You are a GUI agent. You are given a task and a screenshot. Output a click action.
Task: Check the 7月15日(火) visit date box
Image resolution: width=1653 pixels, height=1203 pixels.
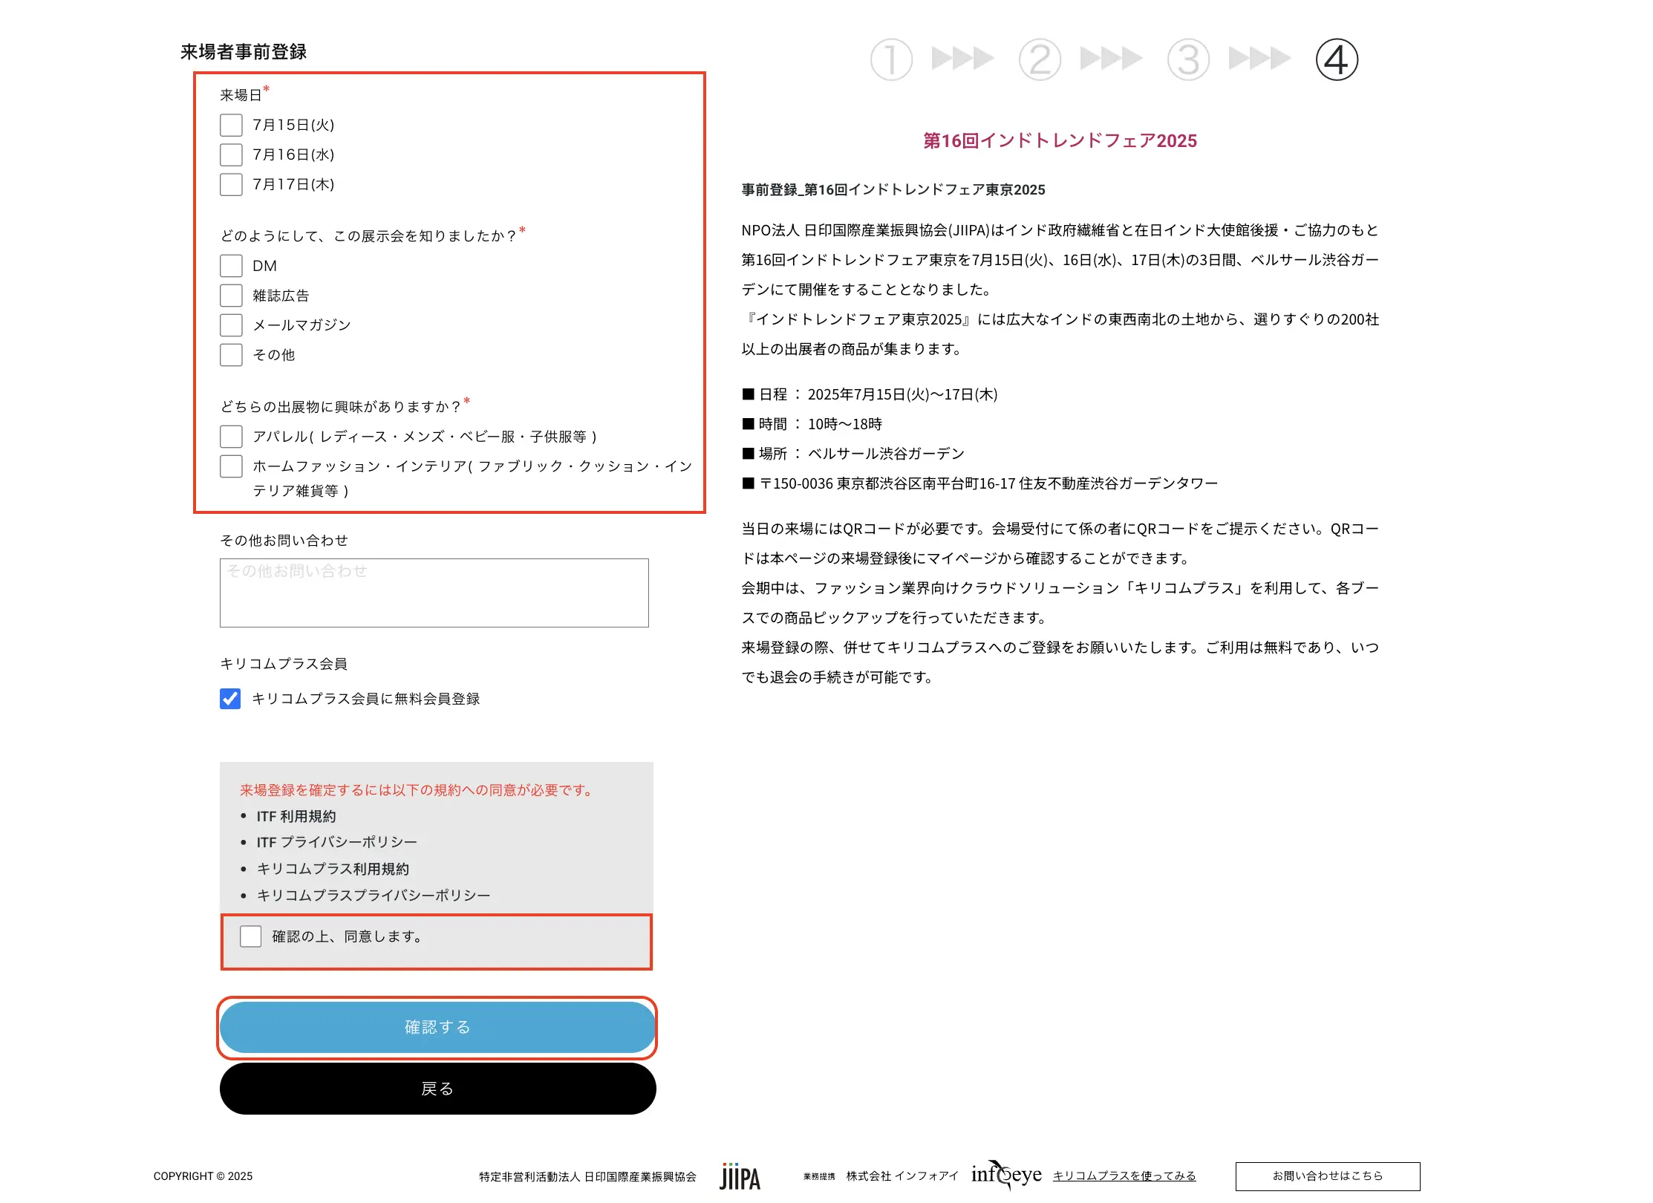[231, 125]
